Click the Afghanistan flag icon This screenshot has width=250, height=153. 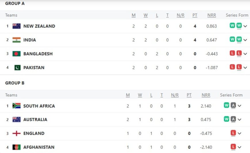16,147
